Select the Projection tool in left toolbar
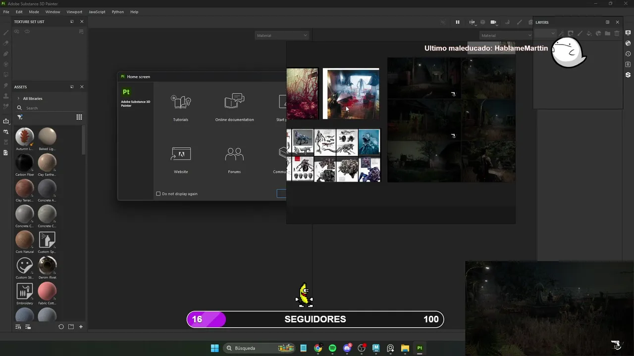This screenshot has width=634, height=356. (x=6, y=53)
